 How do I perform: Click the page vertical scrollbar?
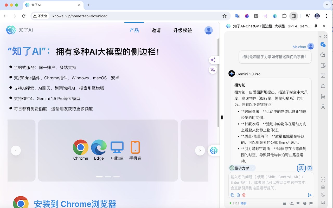pos(218,83)
